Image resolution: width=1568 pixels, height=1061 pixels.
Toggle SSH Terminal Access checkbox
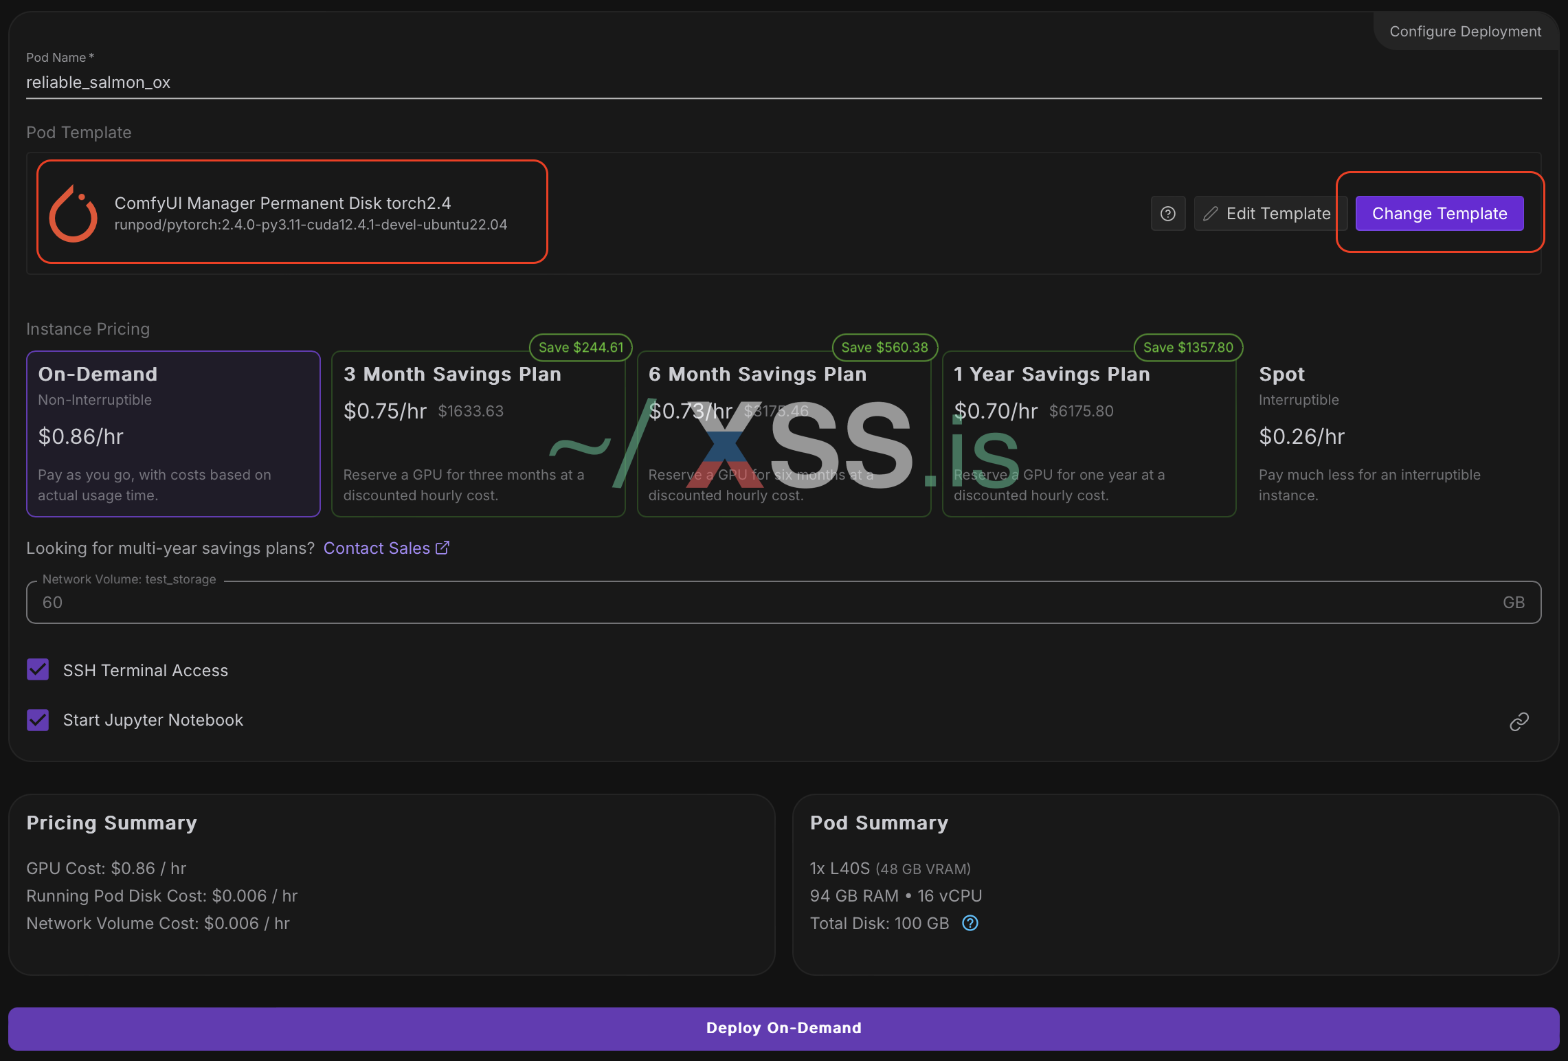[x=38, y=669]
